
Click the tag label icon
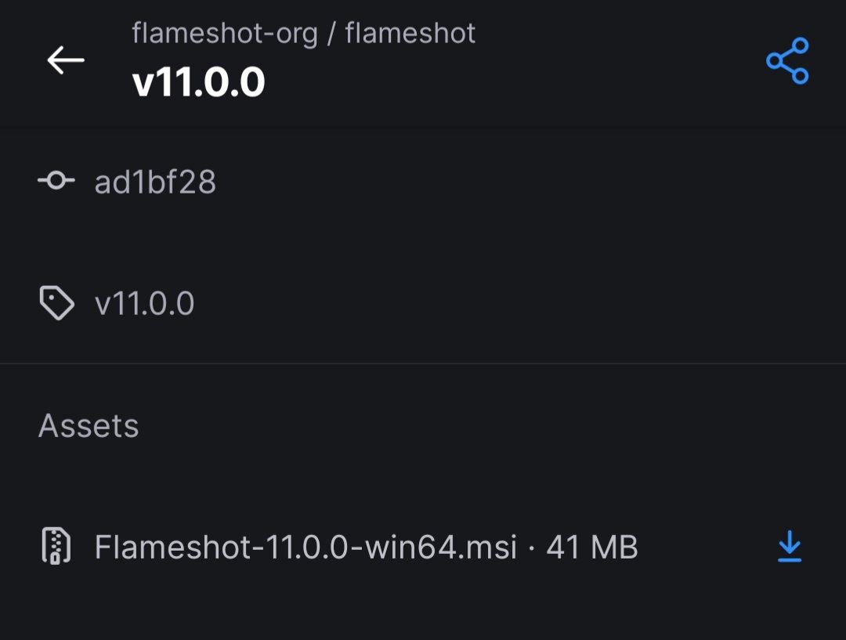pyautogui.click(x=56, y=303)
